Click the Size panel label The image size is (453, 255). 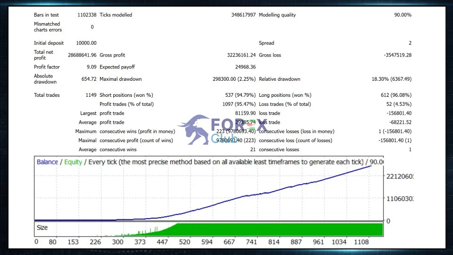(x=42, y=228)
